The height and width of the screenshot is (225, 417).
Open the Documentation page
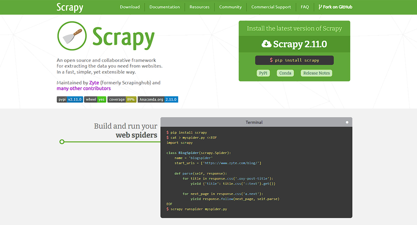(x=165, y=7)
